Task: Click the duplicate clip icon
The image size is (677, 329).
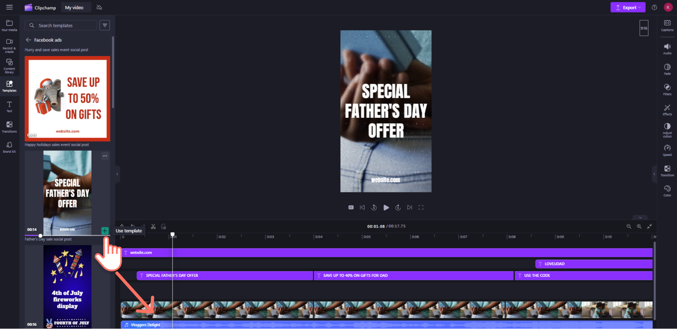Action: pyautogui.click(x=163, y=226)
